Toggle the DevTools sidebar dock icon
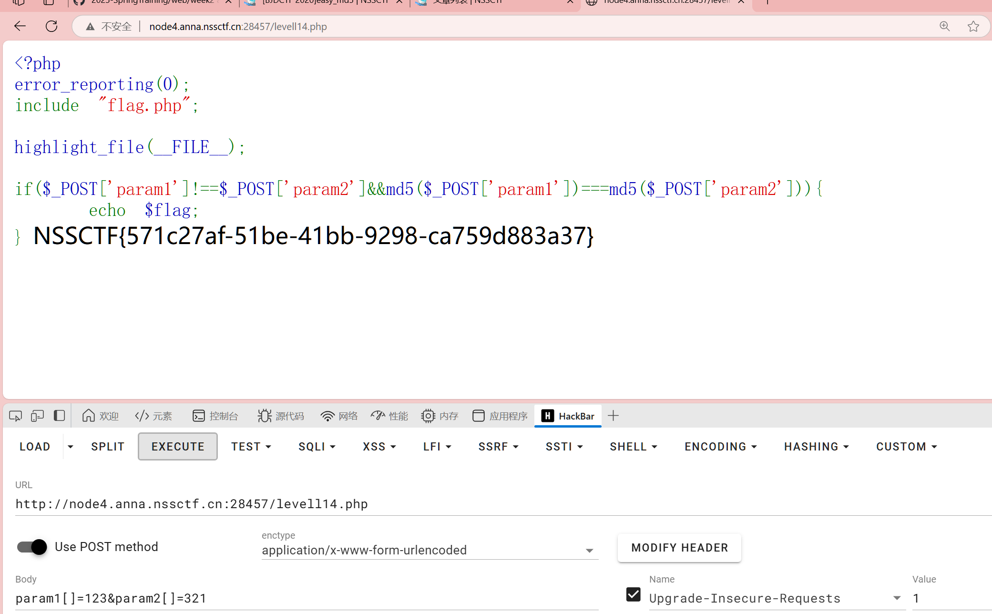Screen dimensions: 992x614 tap(59, 416)
